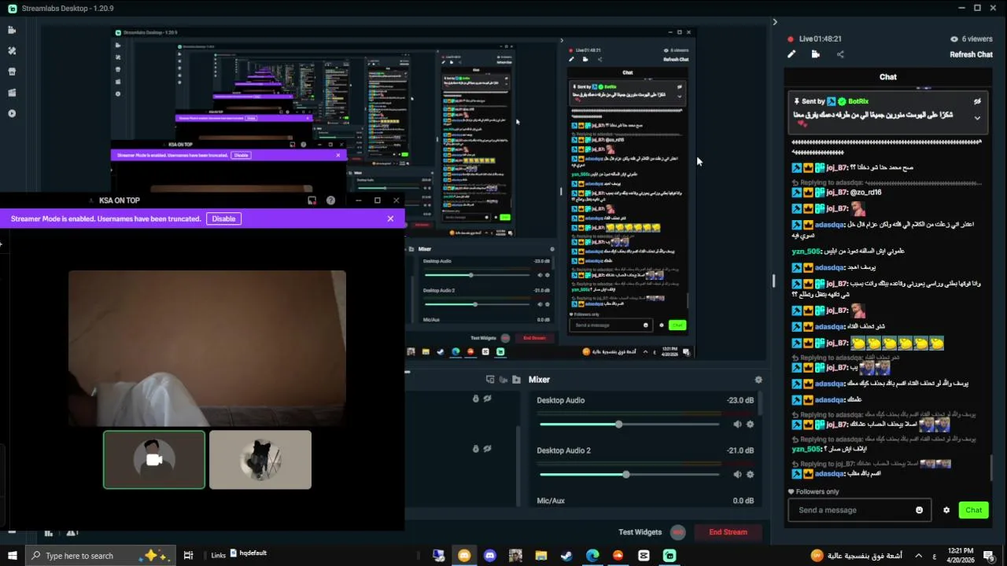Toggle lock on the lower source row
This screenshot has width=1007, height=566.
click(476, 449)
